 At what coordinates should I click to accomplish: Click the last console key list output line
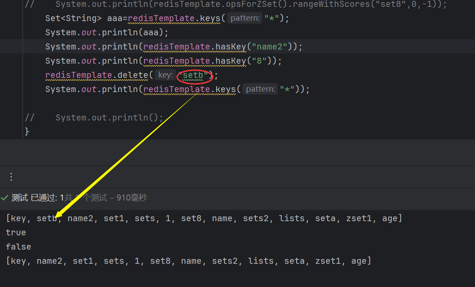tap(188, 261)
